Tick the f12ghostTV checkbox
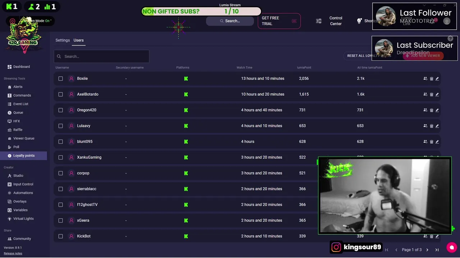This screenshot has height=258, width=460. [x=60, y=205]
